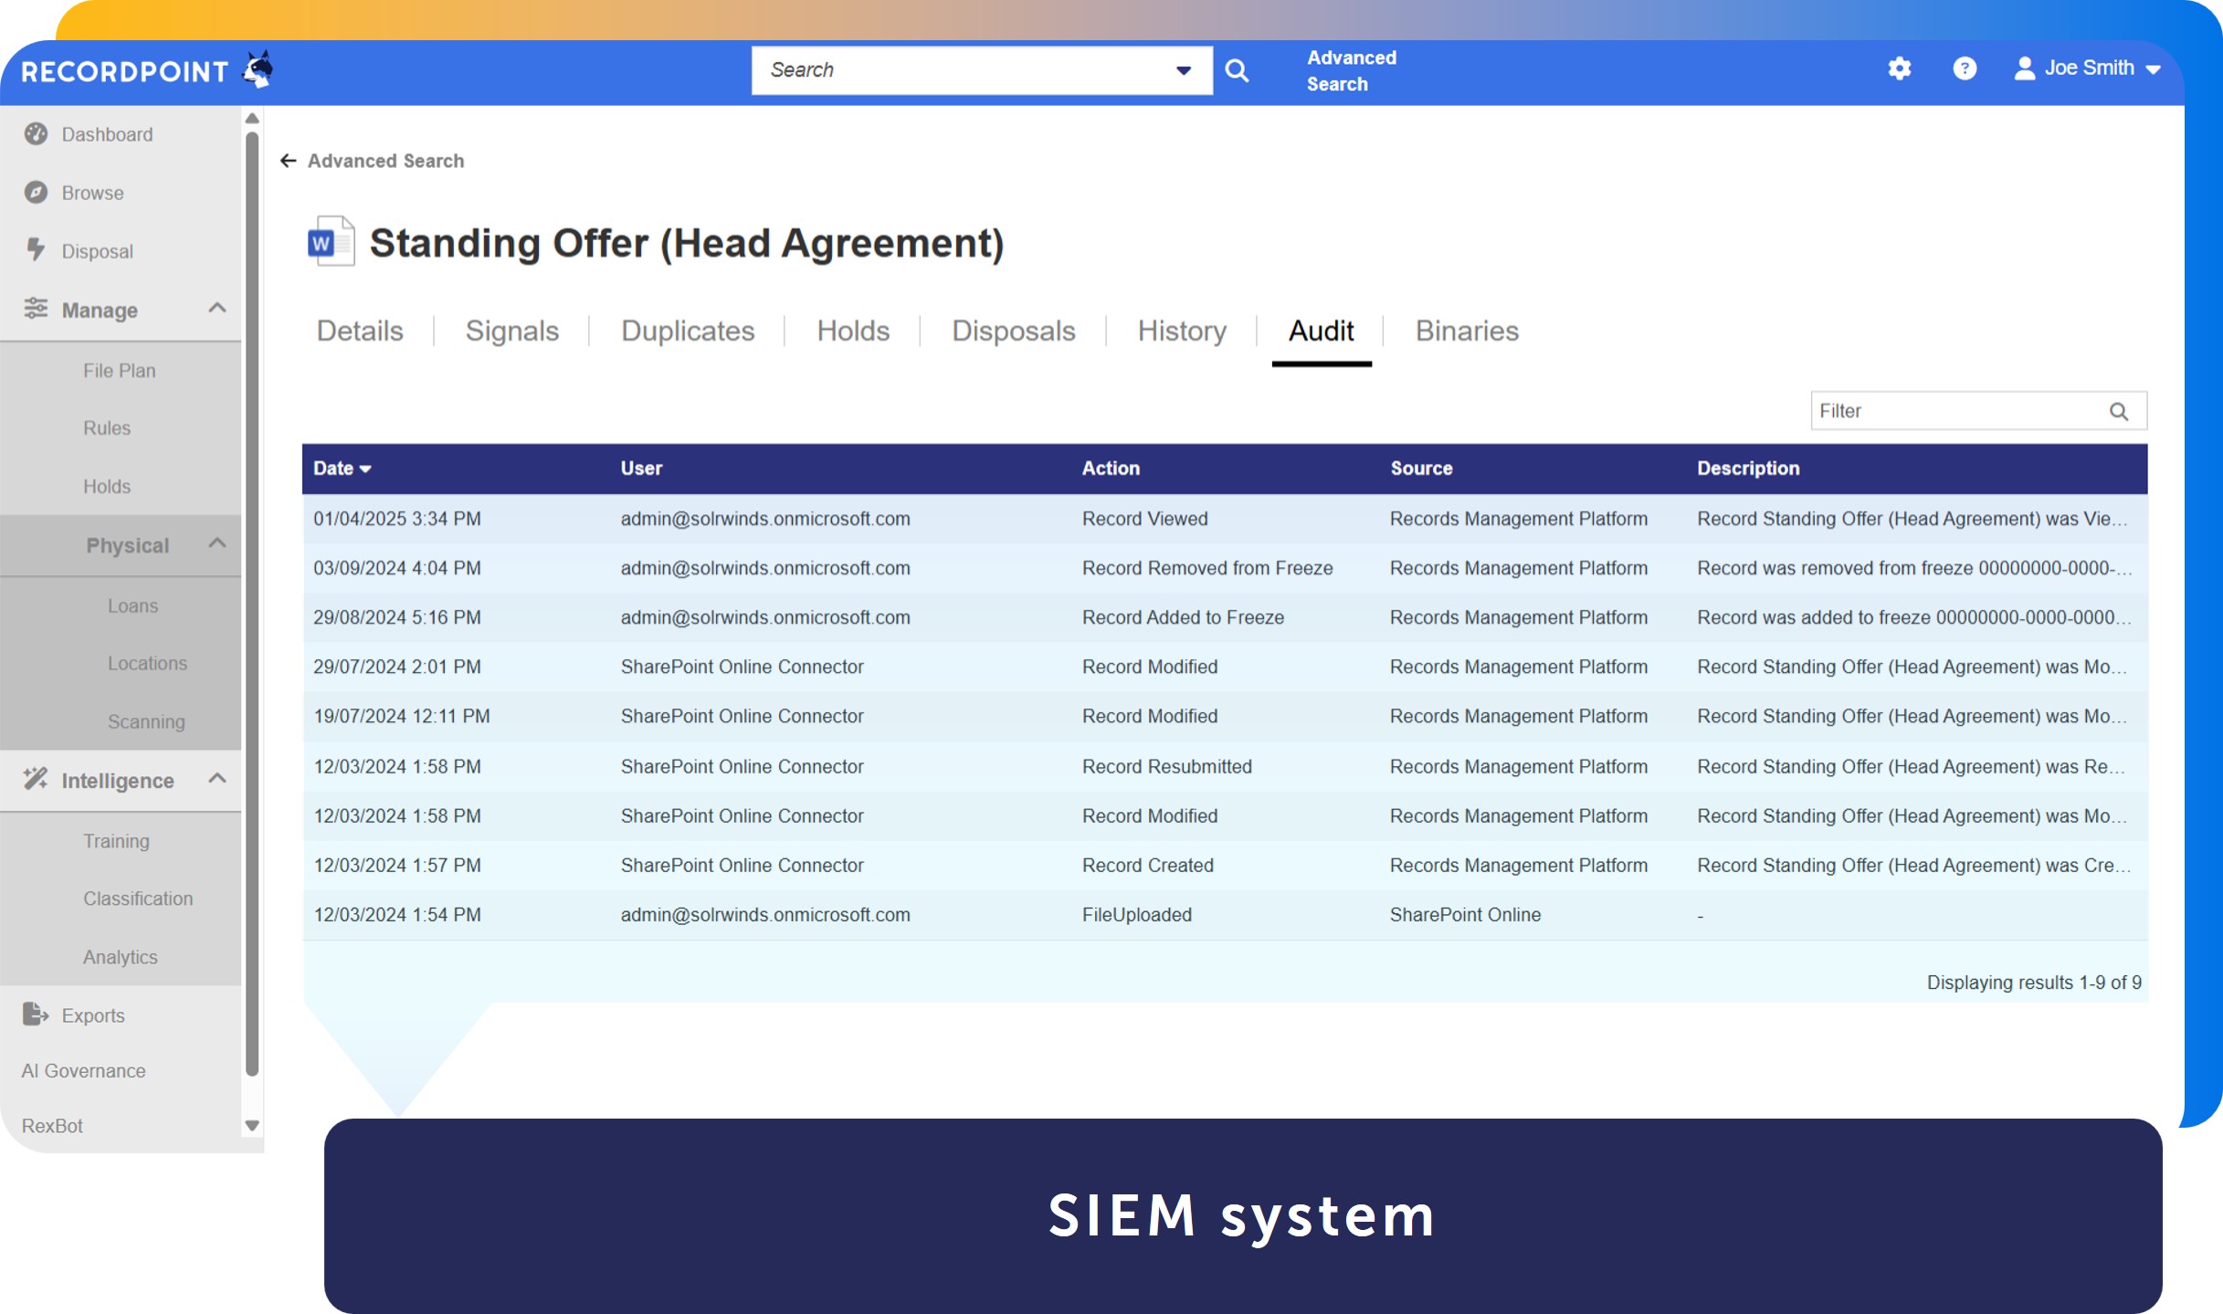The height and width of the screenshot is (1314, 2223).
Task: Click the magnifier icon in Filter box
Action: pyautogui.click(x=2119, y=412)
